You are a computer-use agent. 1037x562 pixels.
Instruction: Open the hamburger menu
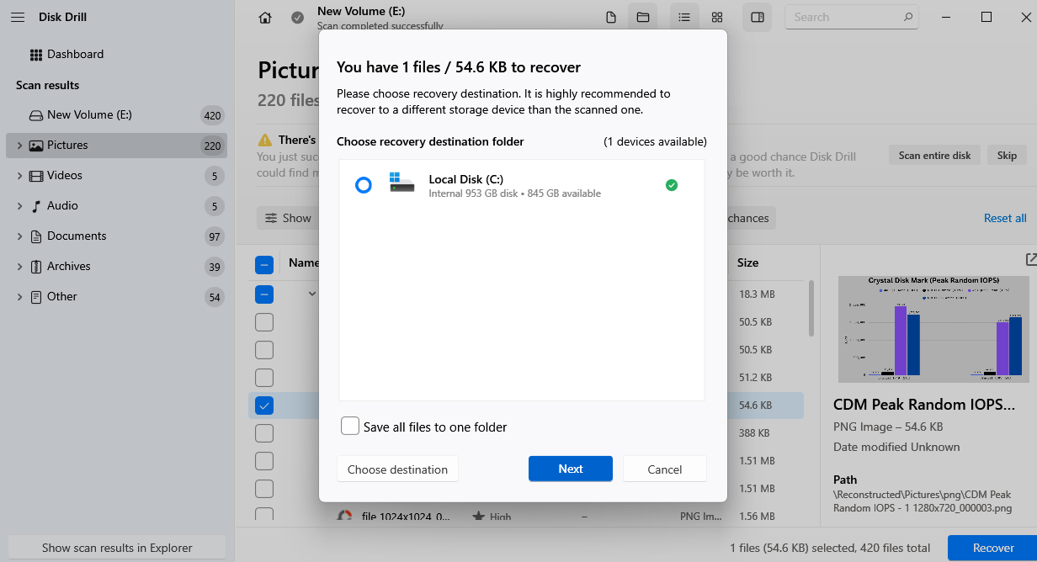pyautogui.click(x=18, y=16)
